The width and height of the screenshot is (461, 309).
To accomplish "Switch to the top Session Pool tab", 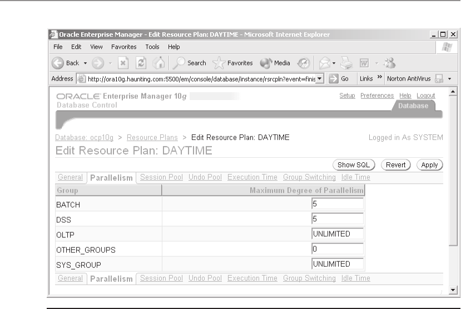I will click(161, 177).
